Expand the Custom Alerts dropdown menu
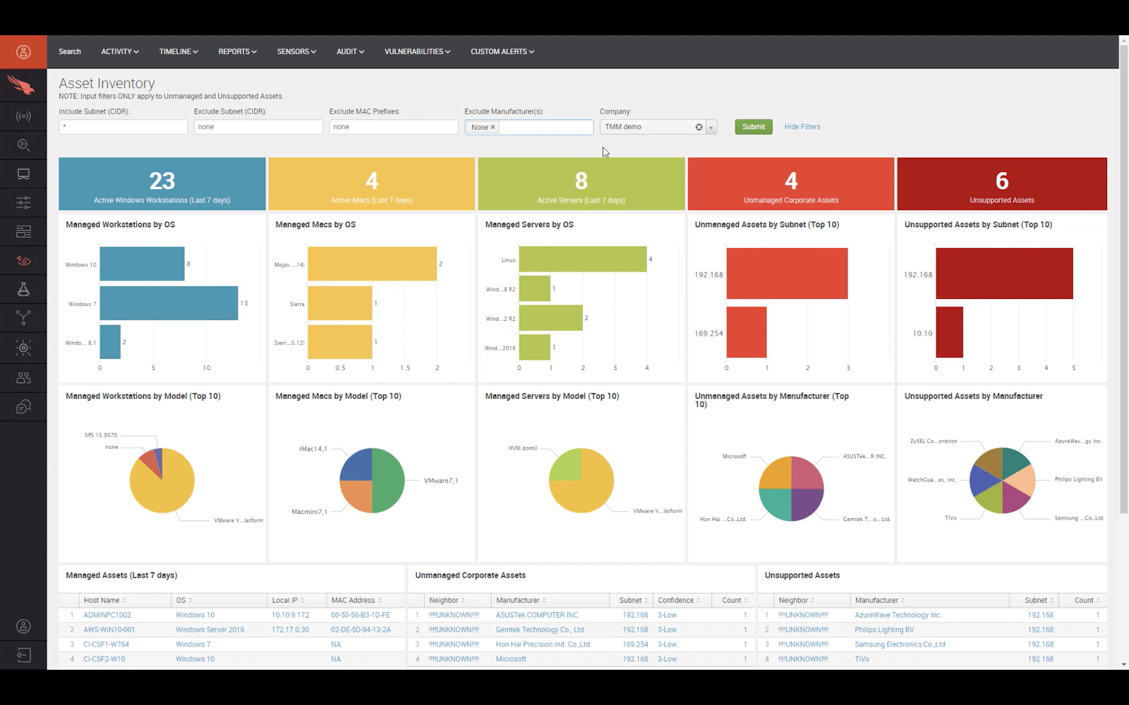Image resolution: width=1129 pixels, height=705 pixels. [x=502, y=51]
